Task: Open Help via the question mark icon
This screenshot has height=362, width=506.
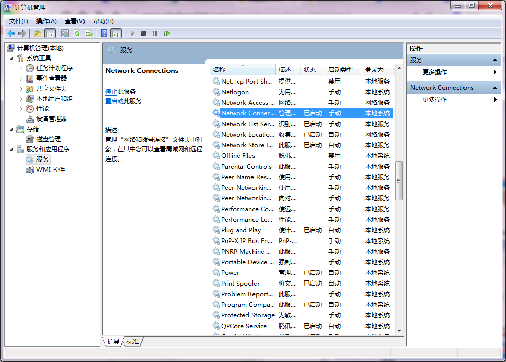Action: (x=104, y=33)
